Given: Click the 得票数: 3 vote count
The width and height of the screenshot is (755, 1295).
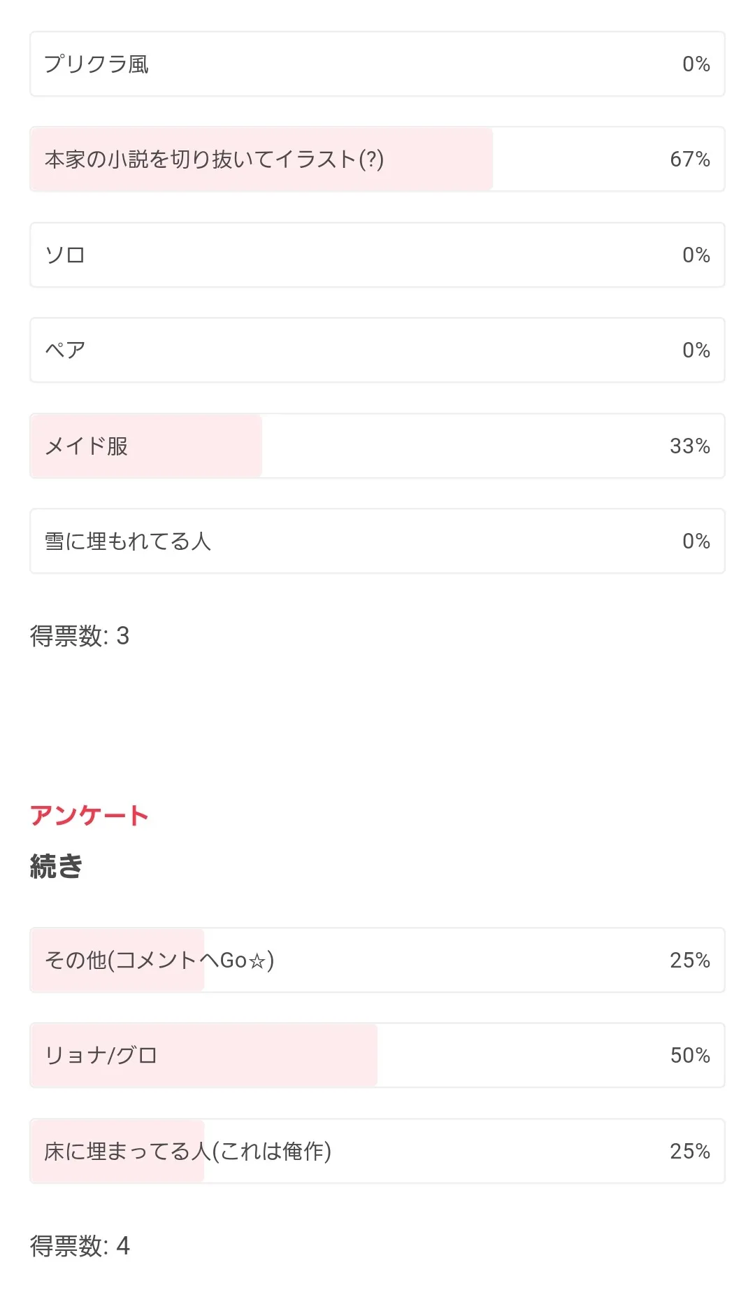Looking at the screenshot, I should point(80,636).
